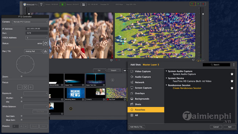Image resolution: width=238 pixels, height=134 pixels.
Task: Click the Pan/Tilt home icon
Action: 45,51
